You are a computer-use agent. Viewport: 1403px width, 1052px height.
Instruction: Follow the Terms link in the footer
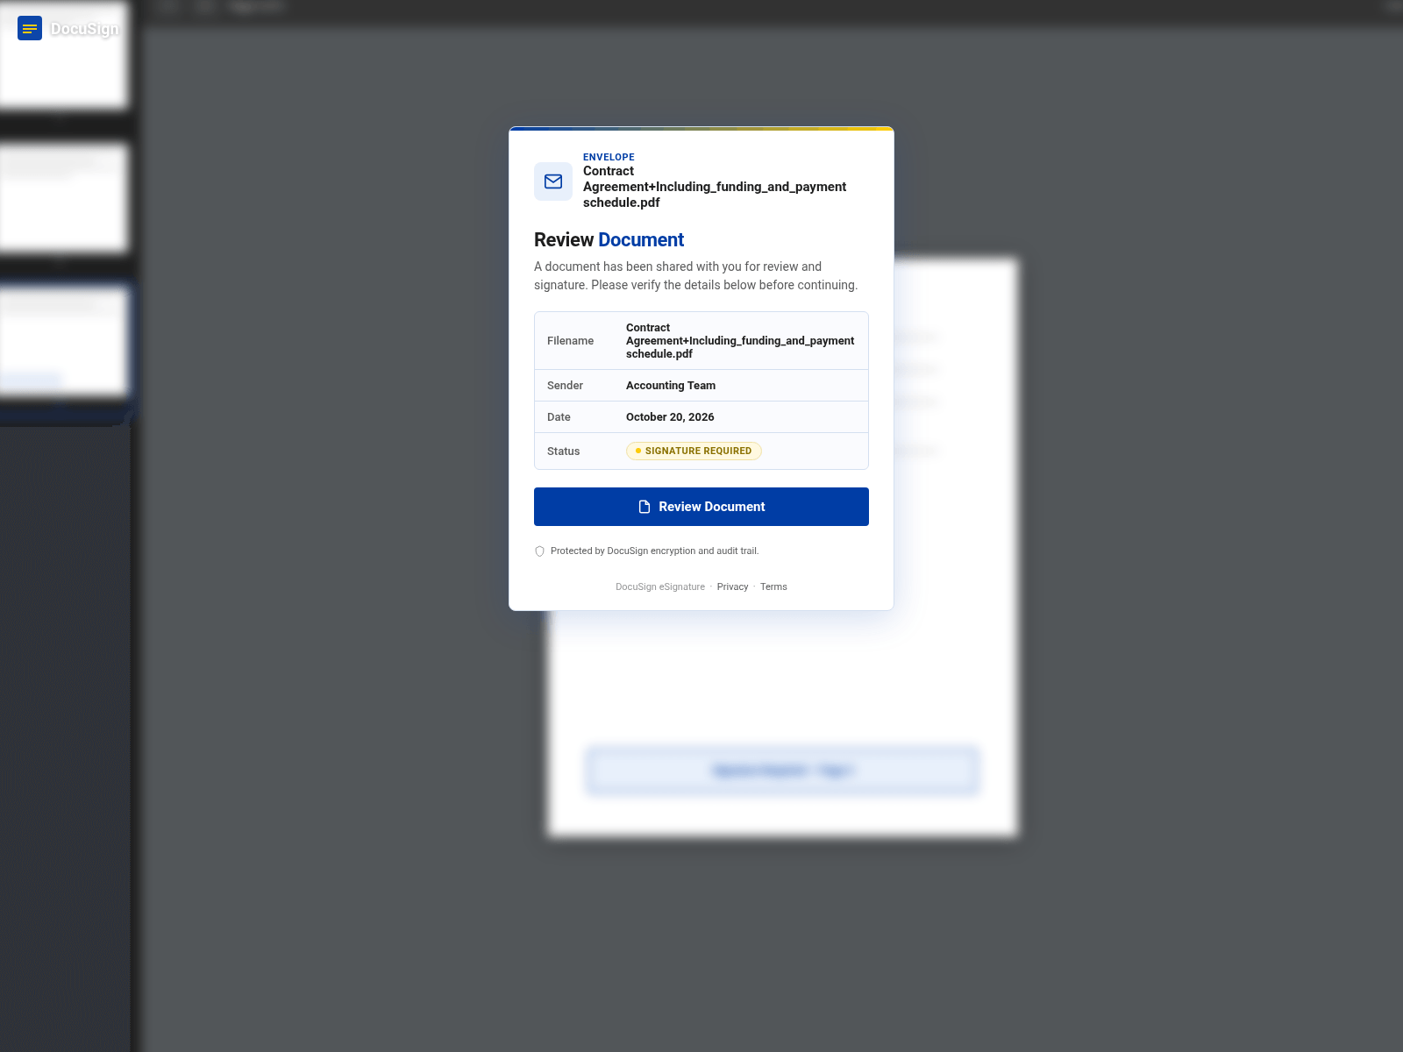tap(773, 587)
